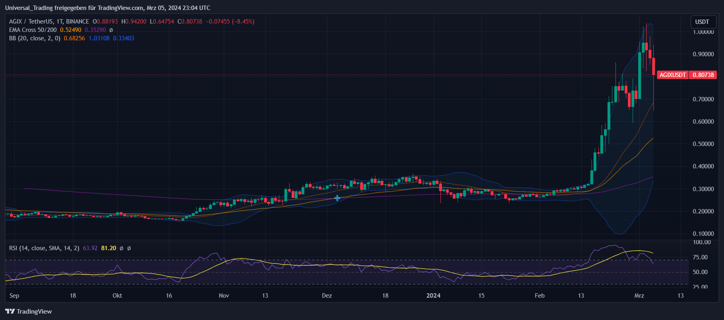Click the red AGIXUSDT price tag label

click(x=673, y=75)
